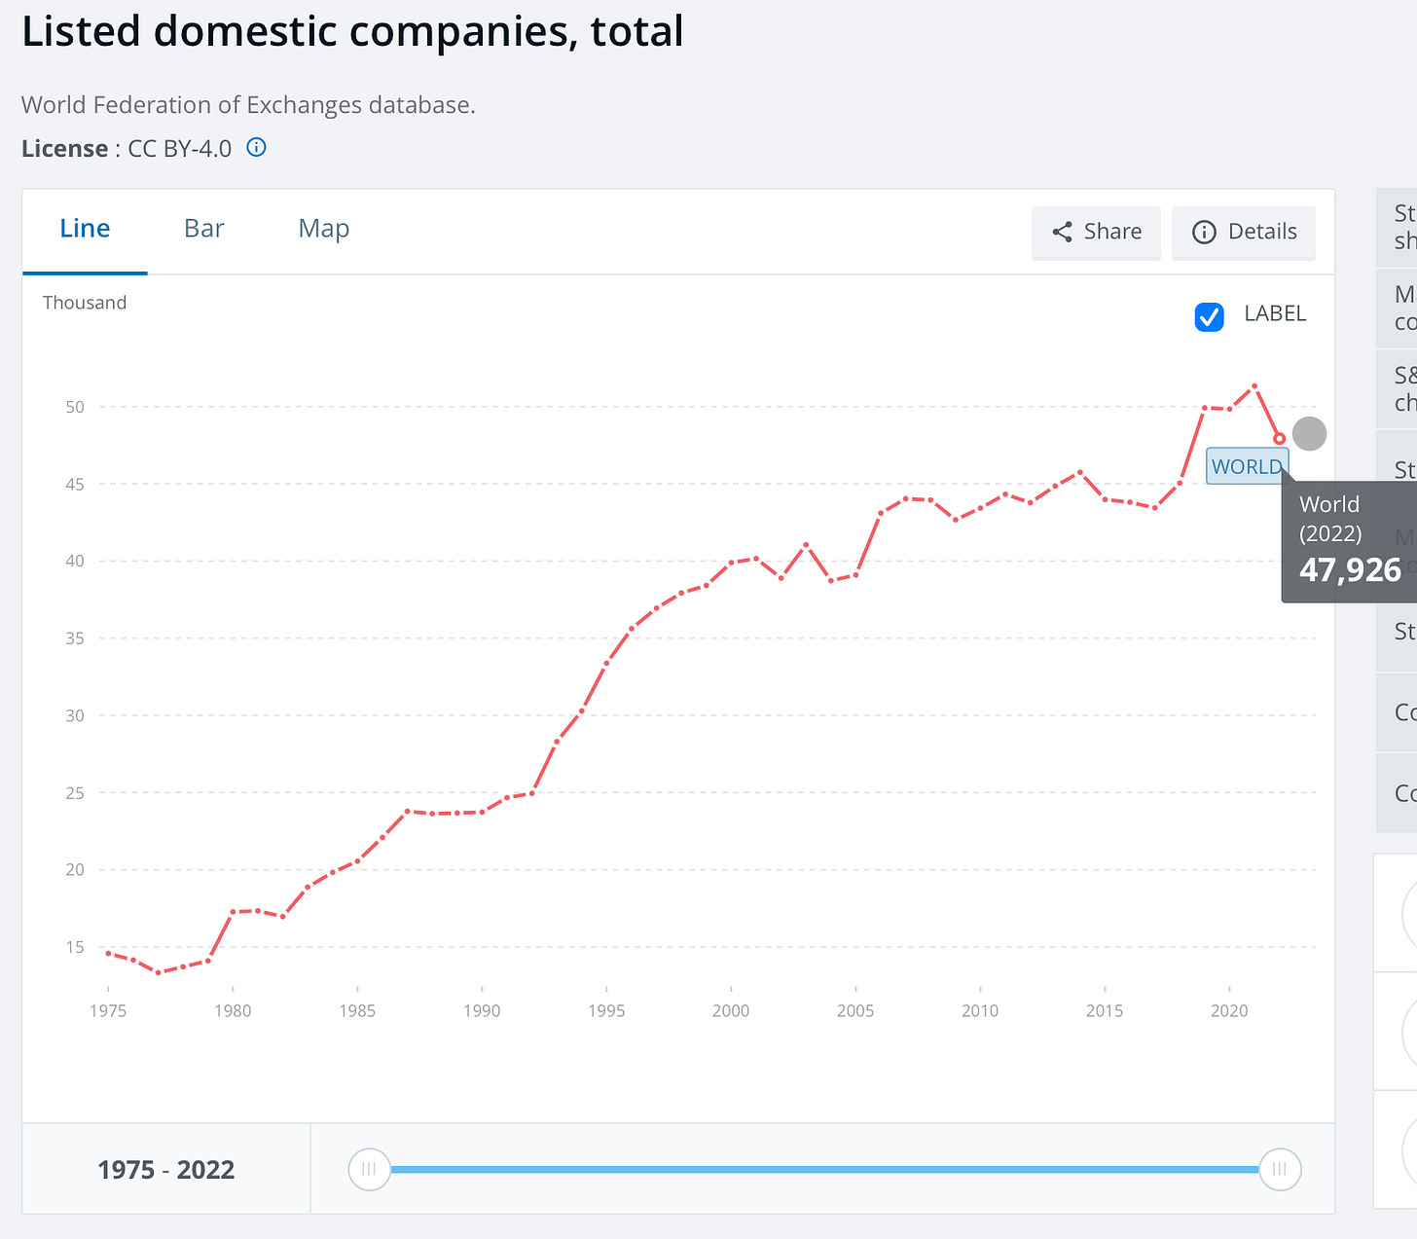This screenshot has width=1417, height=1239.
Task: Click the share icon in the chart header
Action: 1063,232
